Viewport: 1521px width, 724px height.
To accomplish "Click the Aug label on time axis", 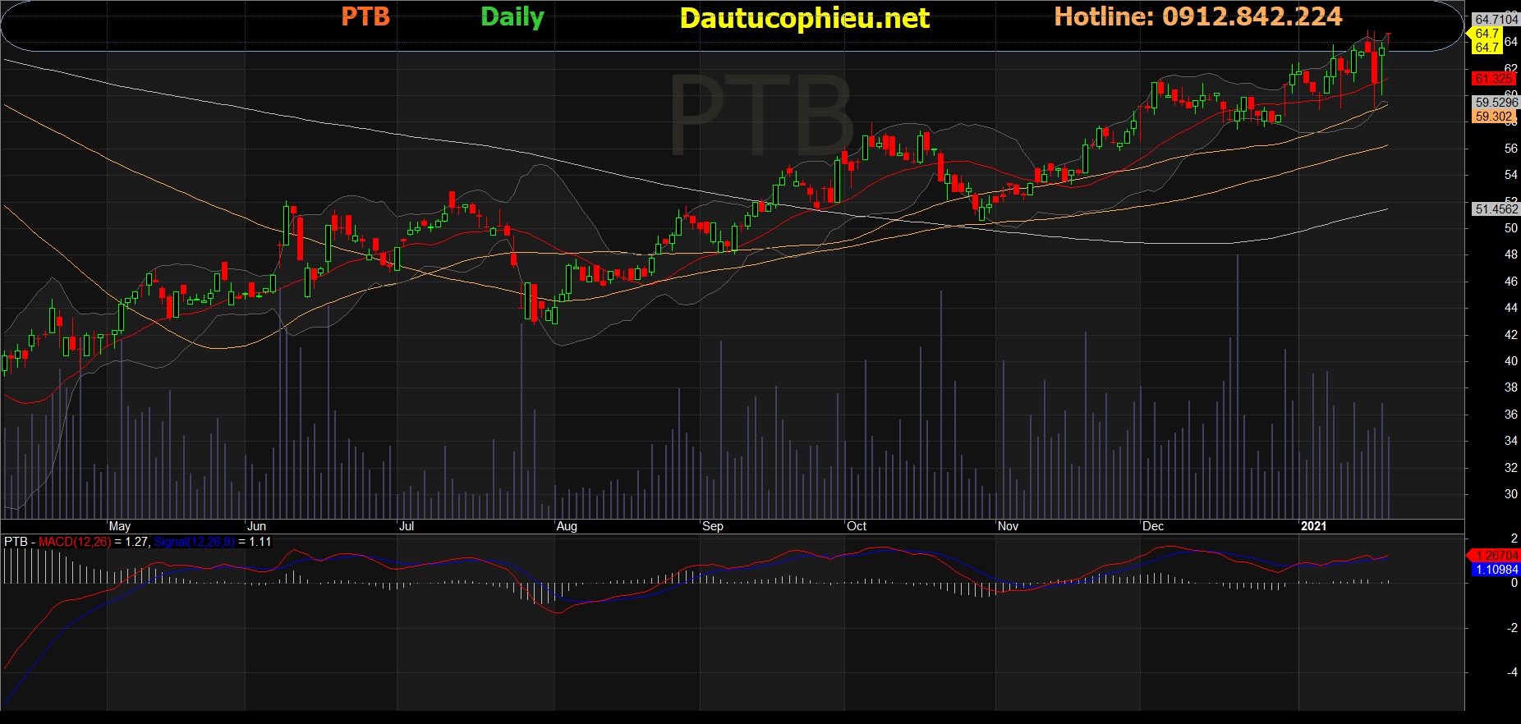I will (x=567, y=526).
